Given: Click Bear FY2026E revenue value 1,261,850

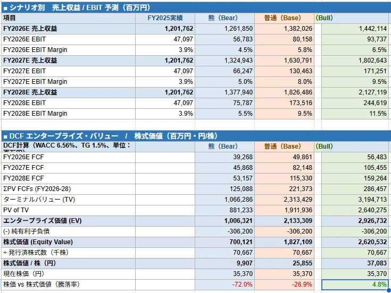Looking at the screenshot, I should (238, 29).
